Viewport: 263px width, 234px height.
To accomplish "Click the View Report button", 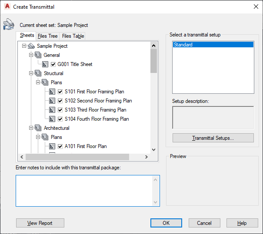I will [40, 223].
